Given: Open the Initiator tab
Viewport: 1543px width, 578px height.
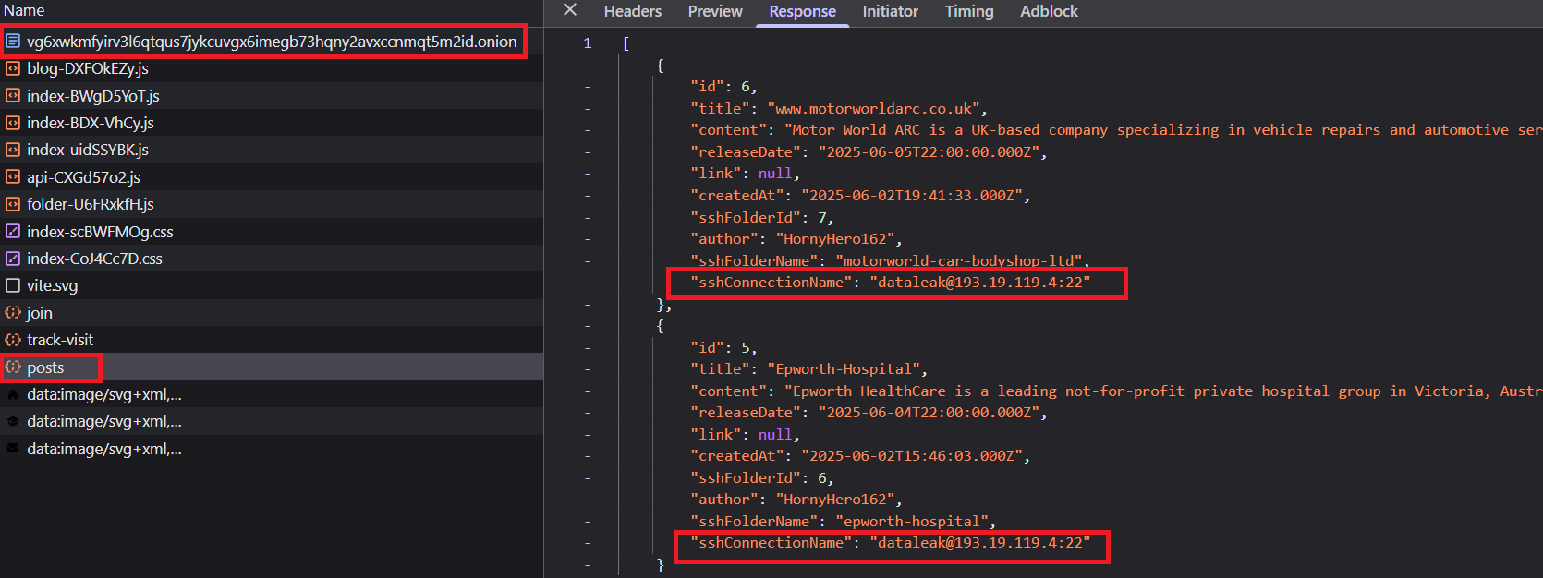Looking at the screenshot, I should (x=890, y=11).
